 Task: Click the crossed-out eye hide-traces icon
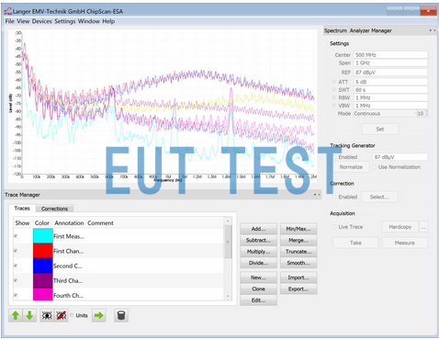point(62,315)
